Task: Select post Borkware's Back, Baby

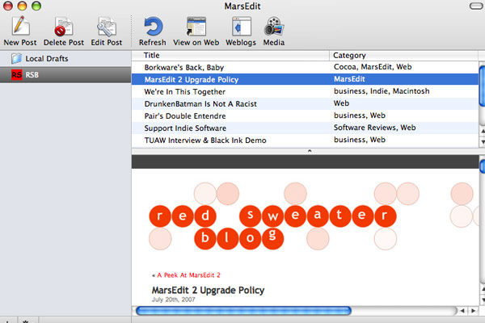Action: (184, 67)
